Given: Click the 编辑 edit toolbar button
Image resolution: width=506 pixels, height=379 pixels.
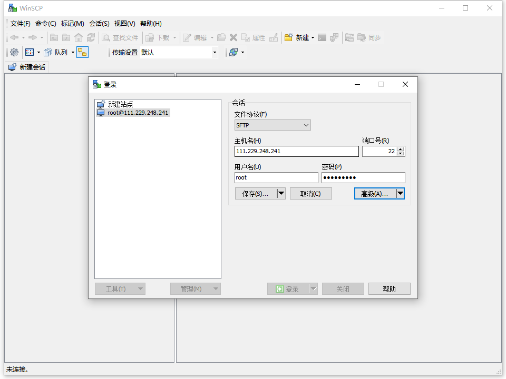Looking at the screenshot, I should tap(195, 38).
